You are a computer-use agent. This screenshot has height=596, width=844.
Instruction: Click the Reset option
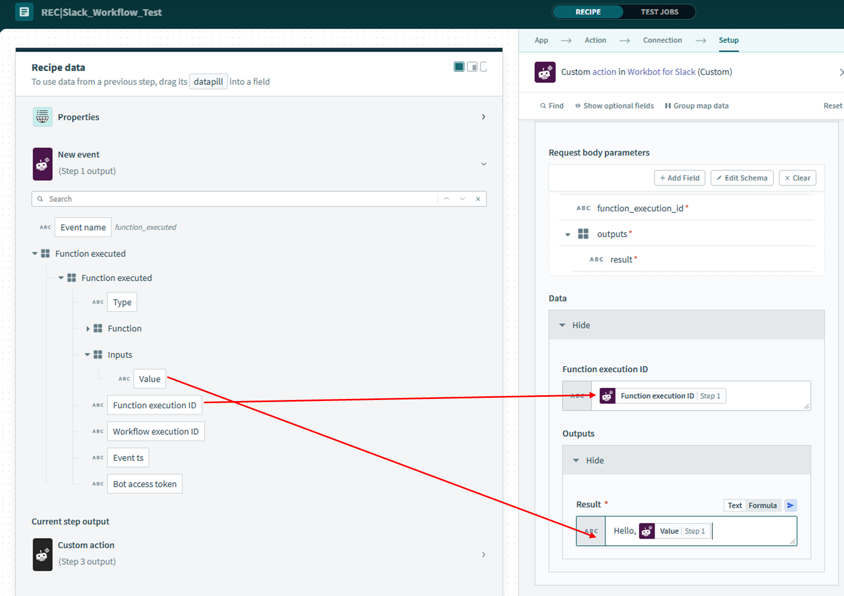tap(833, 106)
